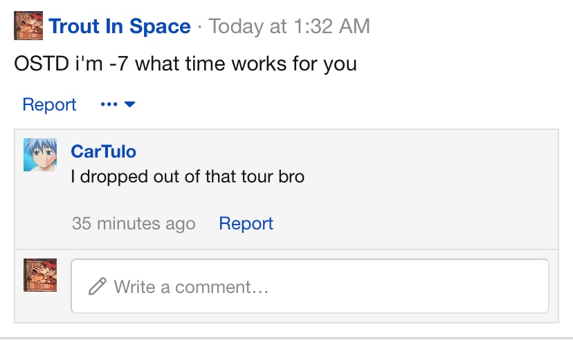This screenshot has width=573, height=340.
Task: Visit CarTulo's profile via username
Action: coord(104,151)
